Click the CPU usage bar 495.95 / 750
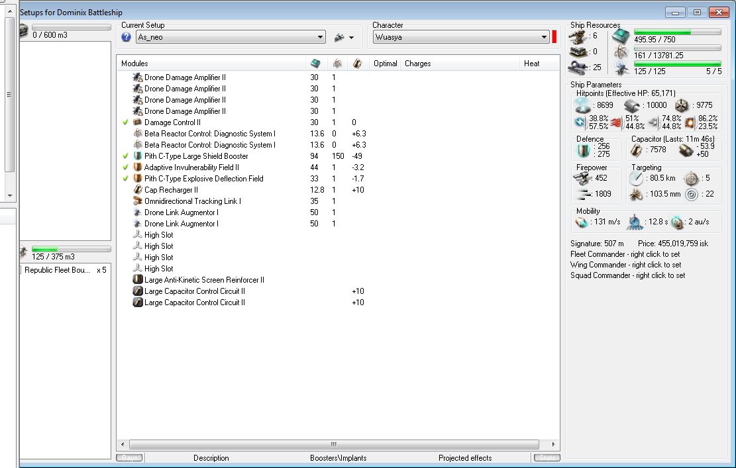The width and height of the screenshot is (736, 468). pyautogui.click(x=677, y=32)
